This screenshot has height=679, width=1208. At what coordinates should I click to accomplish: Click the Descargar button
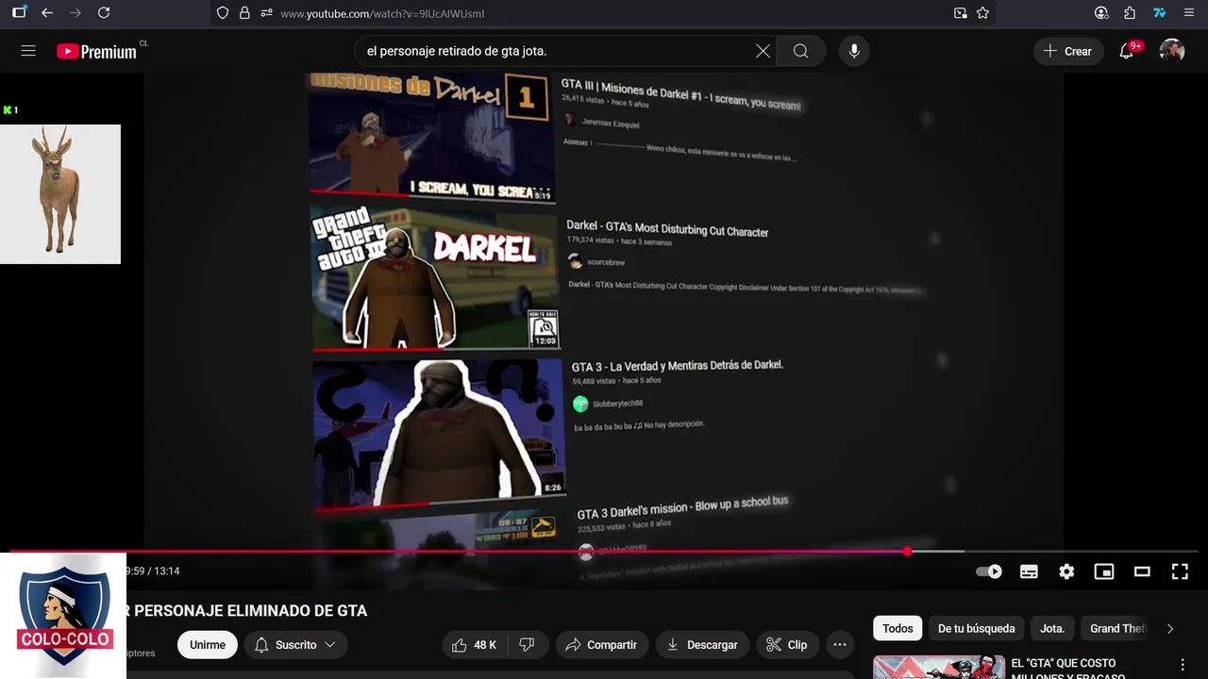[702, 645]
